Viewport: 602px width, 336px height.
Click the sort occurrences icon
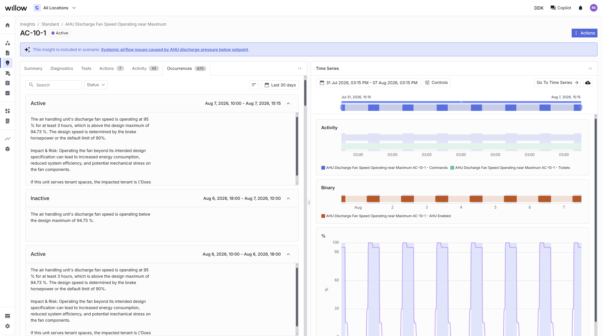(254, 85)
